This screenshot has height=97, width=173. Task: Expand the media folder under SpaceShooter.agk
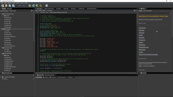coord(3,16)
